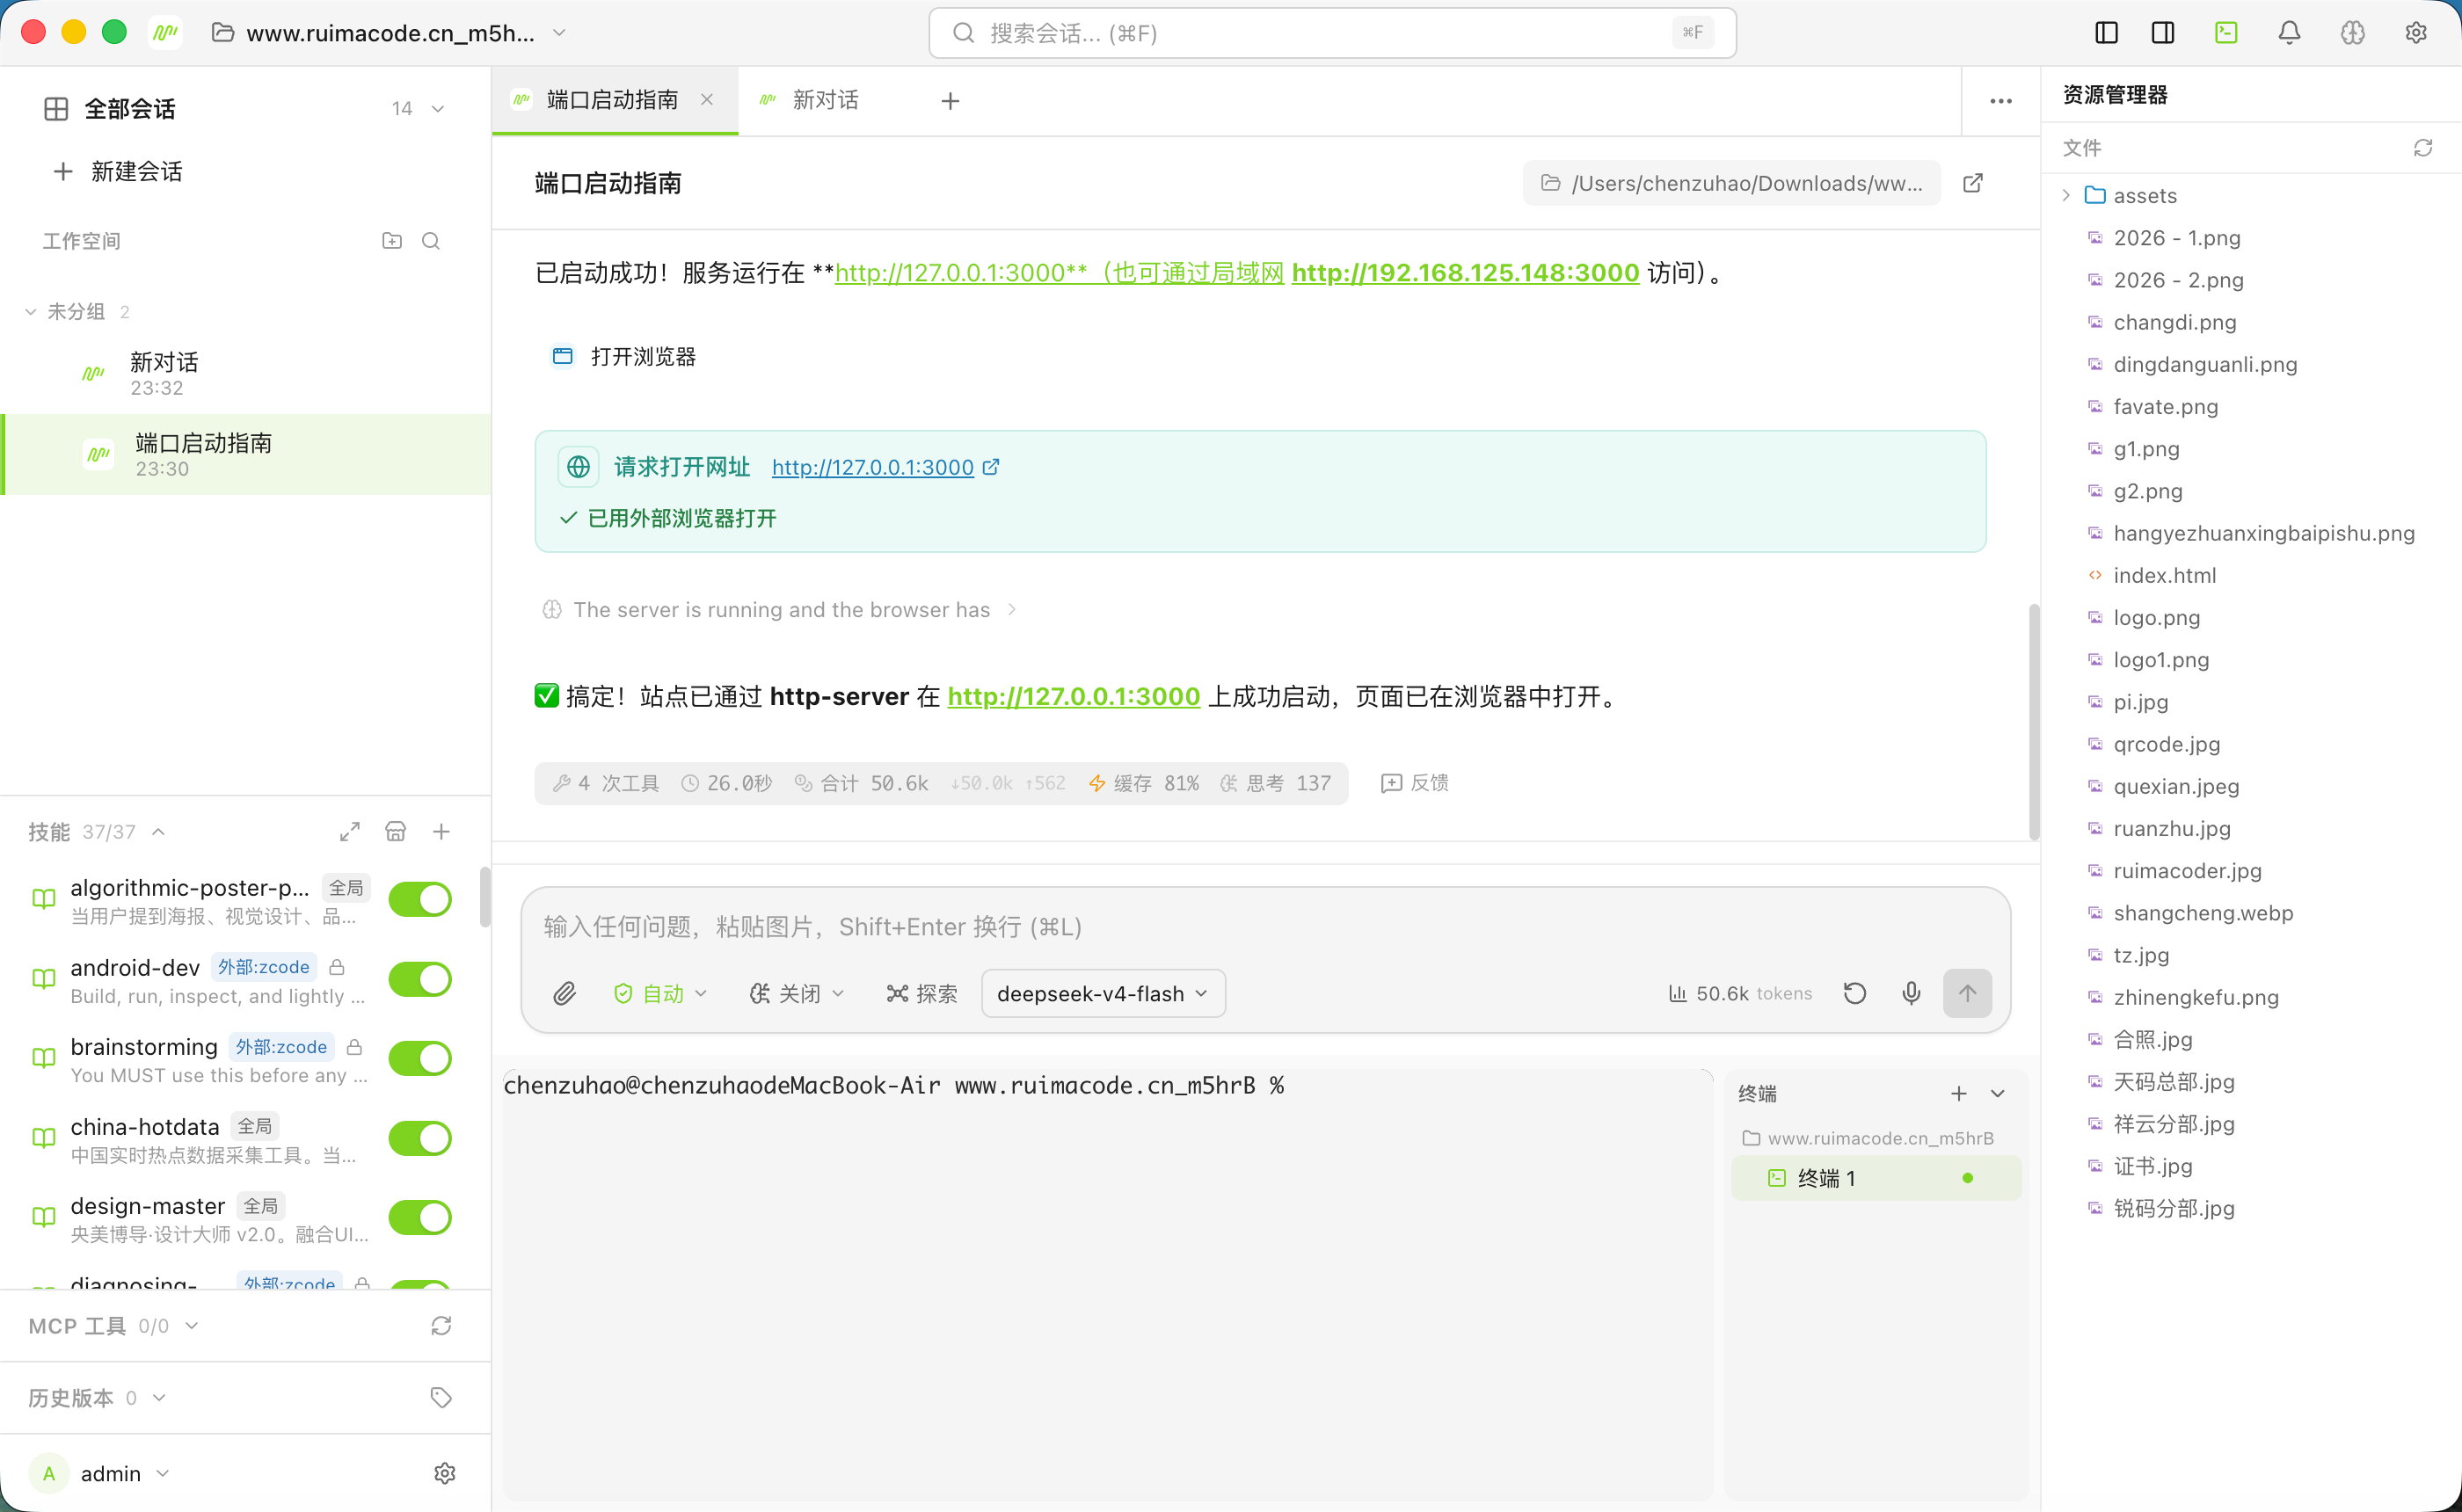Open the skills store icon
This screenshot has width=2462, height=1512.
(396, 831)
